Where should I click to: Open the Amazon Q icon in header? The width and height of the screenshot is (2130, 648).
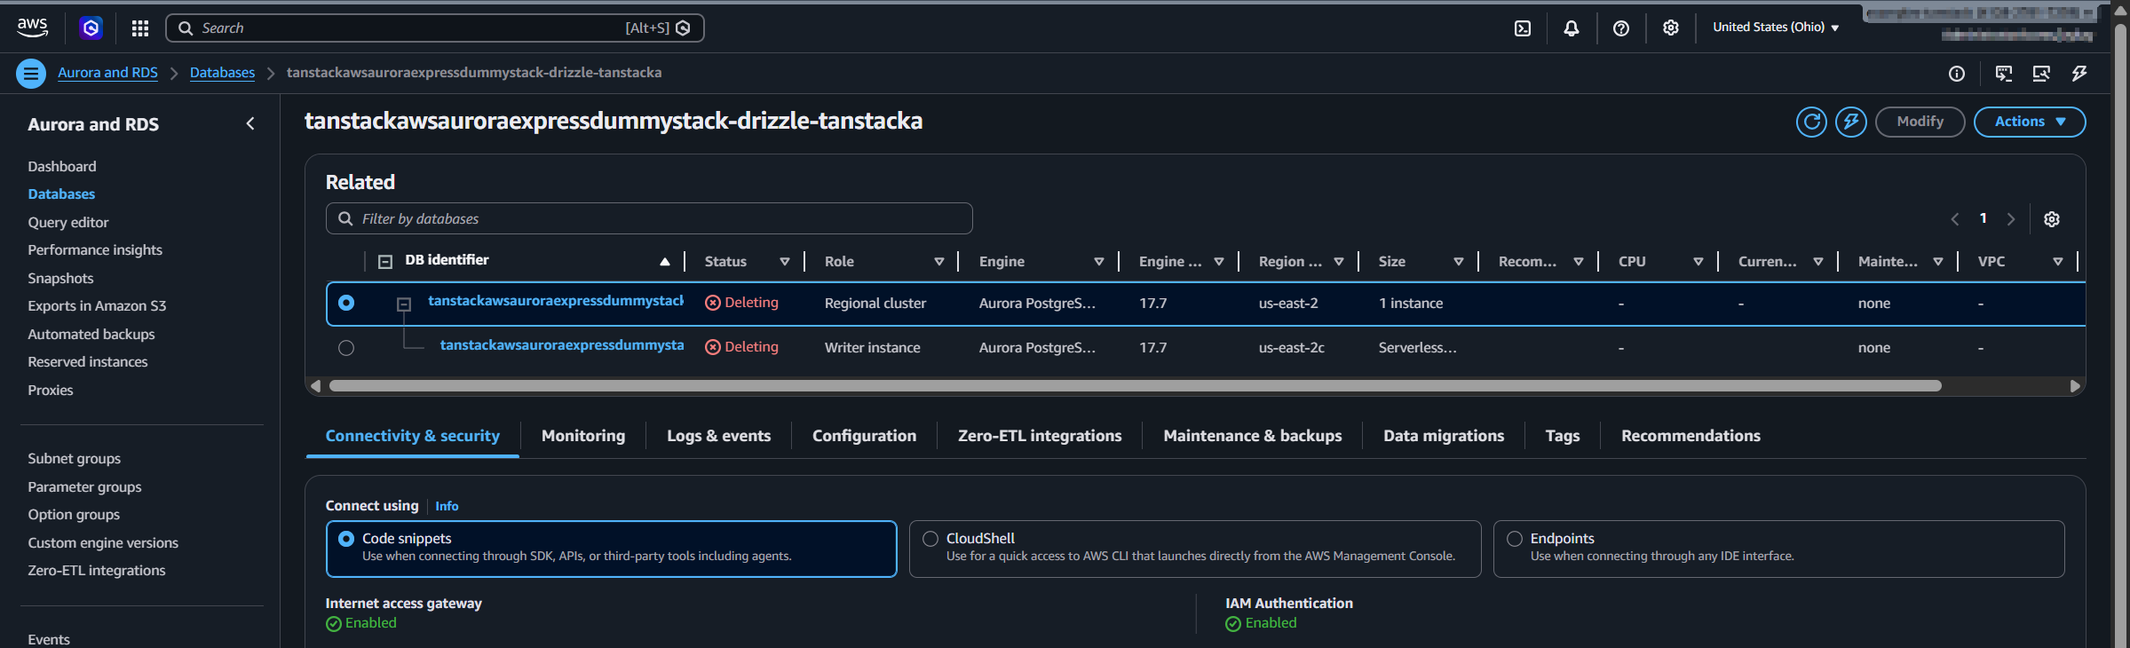[x=91, y=28]
